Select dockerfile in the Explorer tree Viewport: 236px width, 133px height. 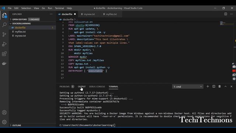coord(32,28)
